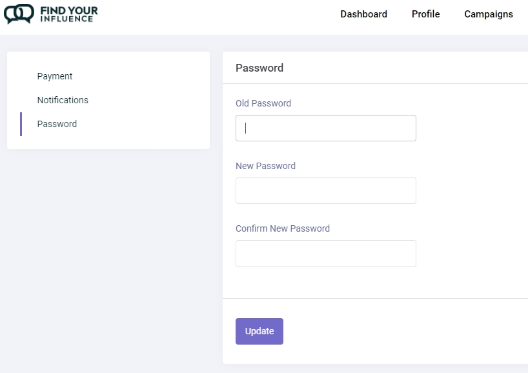The image size is (528, 373).
Task: Open the Campaigns page
Action: point(488,14)
